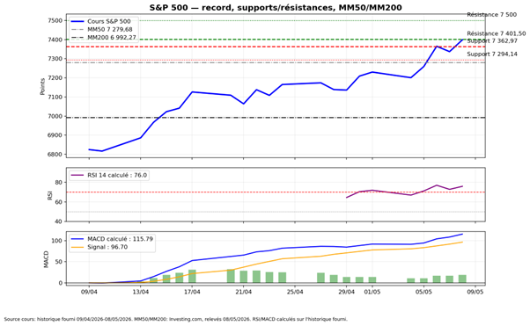530x326 pixels.
Task: Click the "Résistance 7 500" annotation
Action: point(492,15)
